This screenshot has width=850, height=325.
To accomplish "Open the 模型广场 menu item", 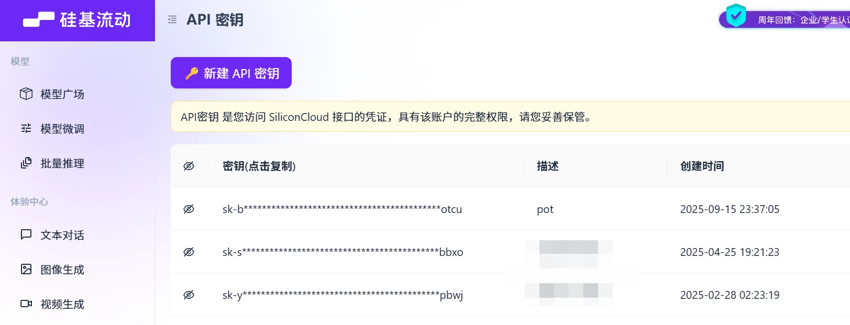I will (x=62, y=94).
